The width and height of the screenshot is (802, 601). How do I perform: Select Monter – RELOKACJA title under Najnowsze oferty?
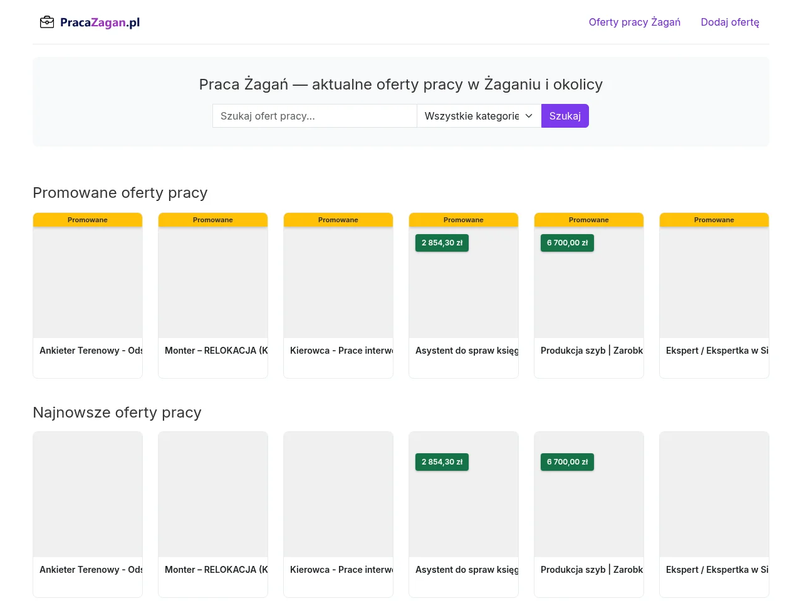[216, 570]
